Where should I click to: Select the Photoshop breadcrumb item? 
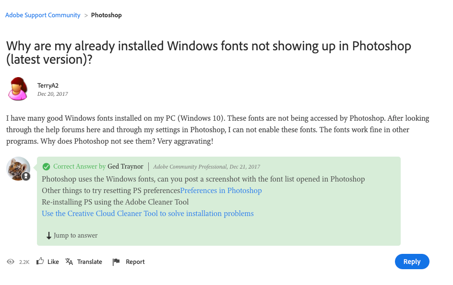point(106,15)
